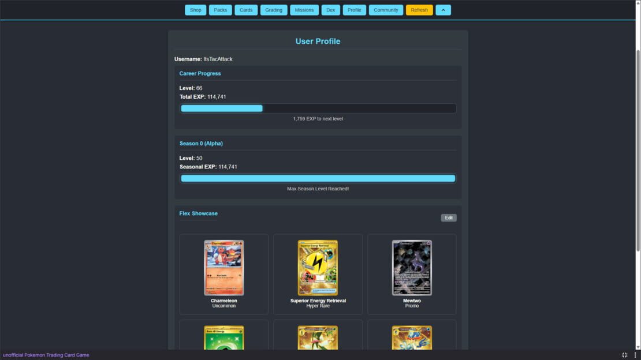641x360 pixels.
Task: Click the User Profile heading
Action: click(x=318, y=42)
